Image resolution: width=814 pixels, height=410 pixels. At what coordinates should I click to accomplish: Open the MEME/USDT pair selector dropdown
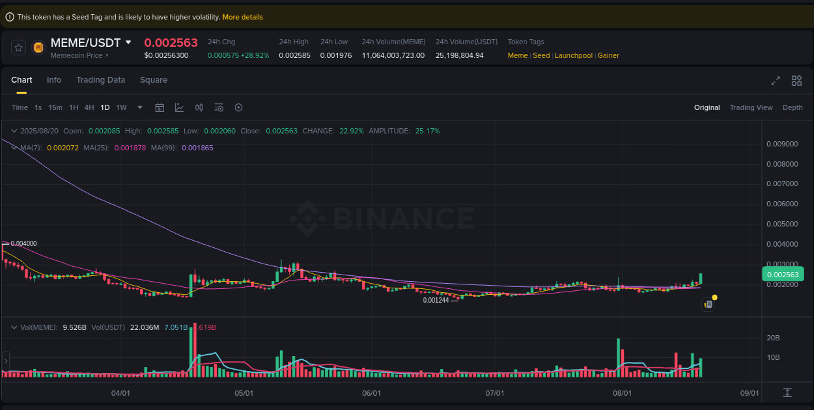click(x=128, y=42)
